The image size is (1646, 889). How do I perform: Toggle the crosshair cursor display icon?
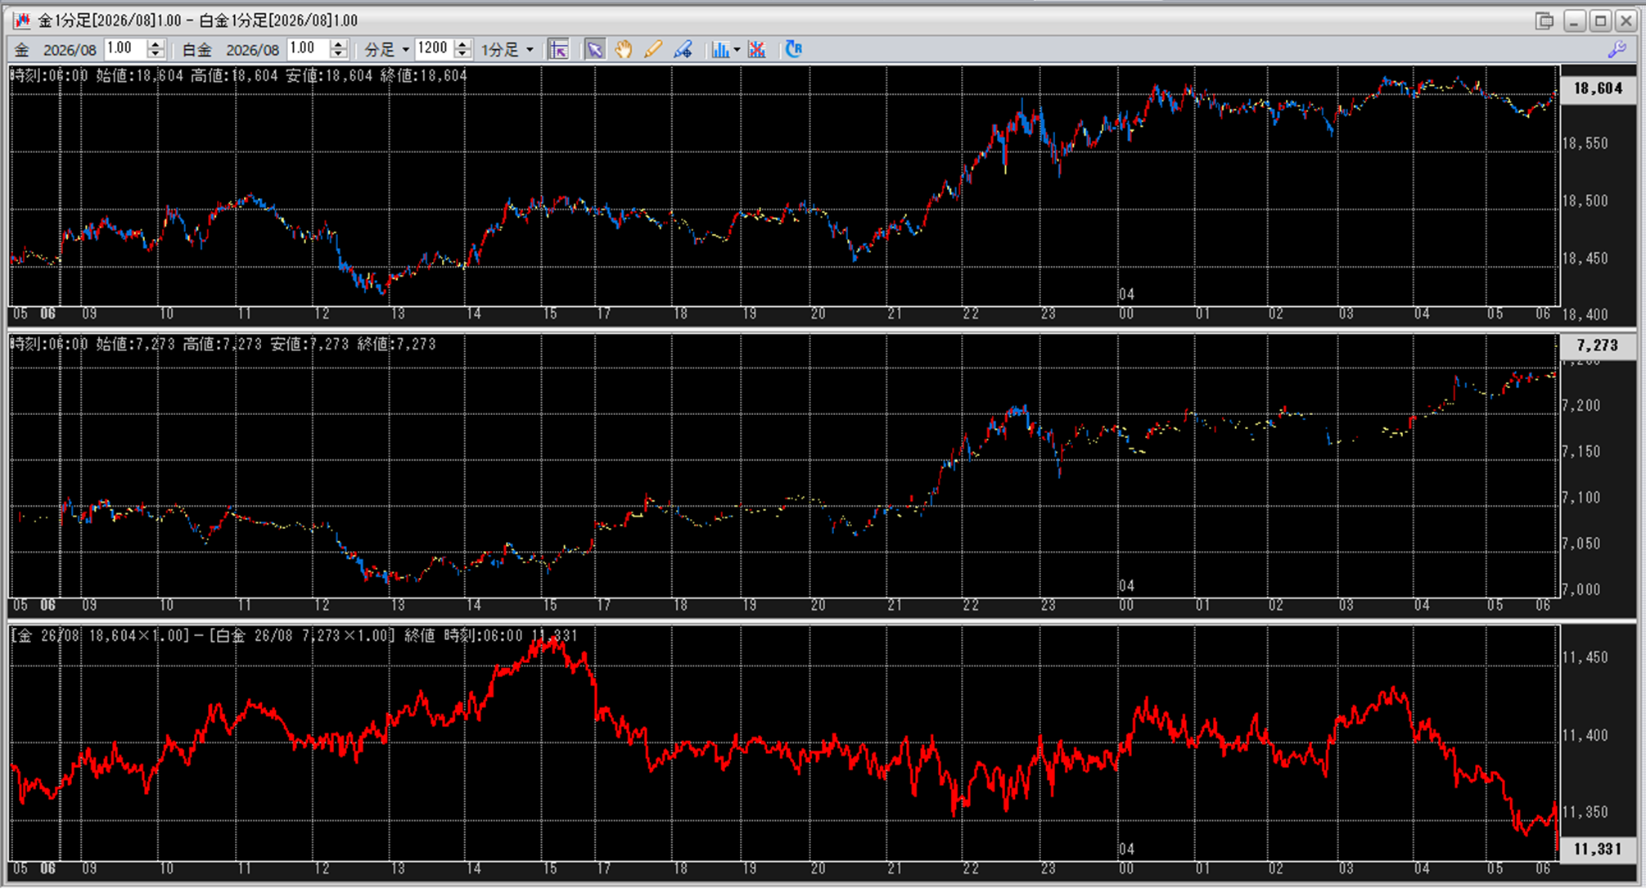[558, 50]
